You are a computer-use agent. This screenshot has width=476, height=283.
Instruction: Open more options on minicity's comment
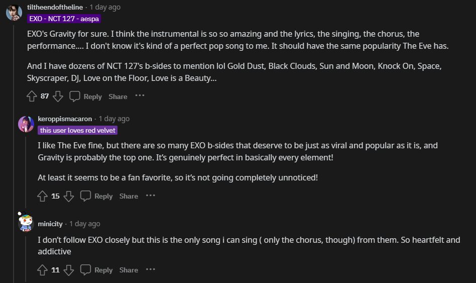pyautogui.click(x=151, y=269)
